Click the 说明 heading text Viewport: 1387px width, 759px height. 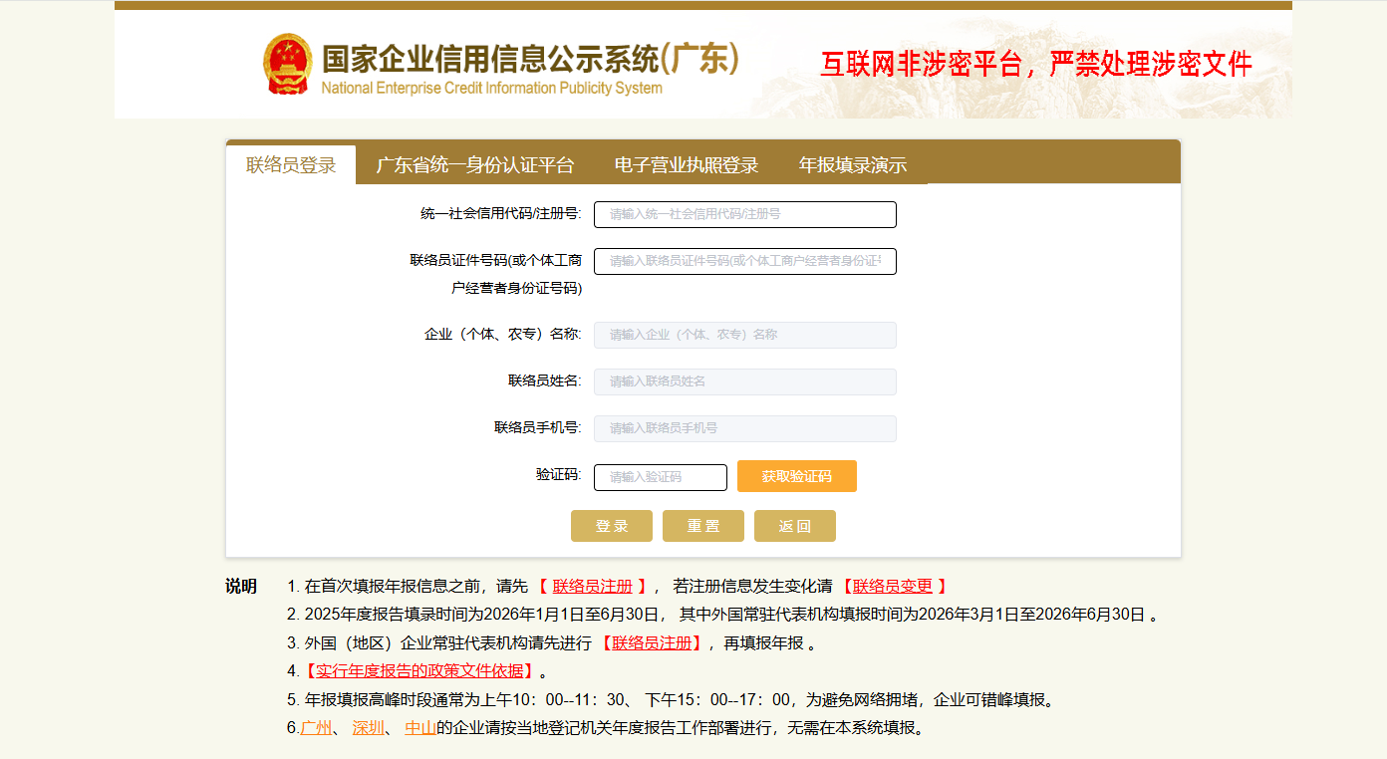(x=241, y=586)
